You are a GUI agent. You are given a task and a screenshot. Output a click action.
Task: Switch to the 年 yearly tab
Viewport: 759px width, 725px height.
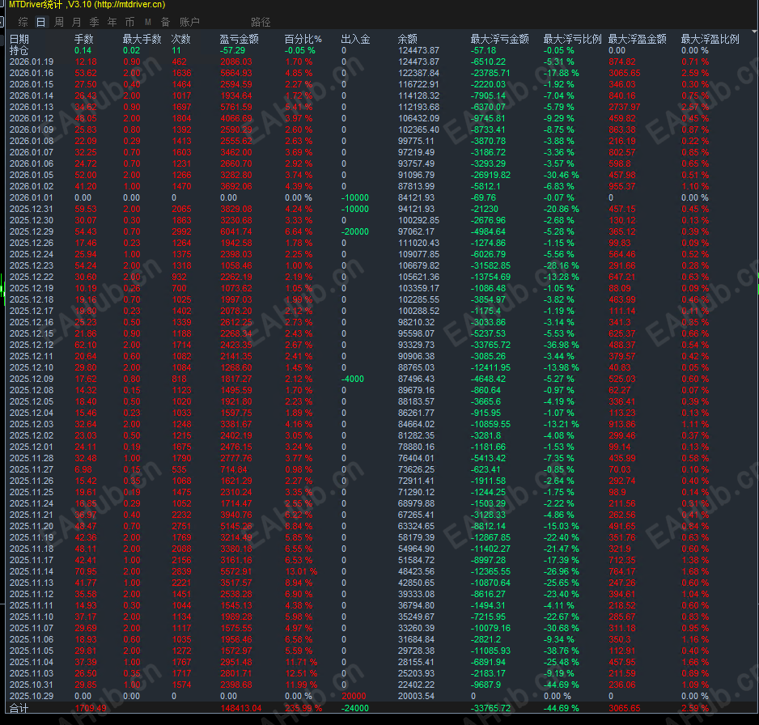click(x=112, y=22)
